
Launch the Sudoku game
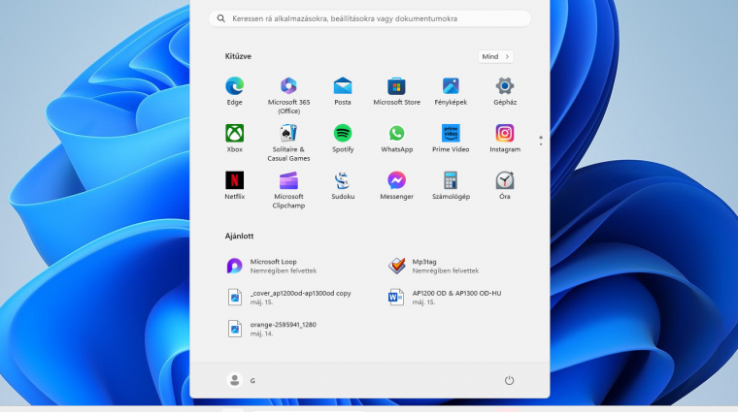343,185
